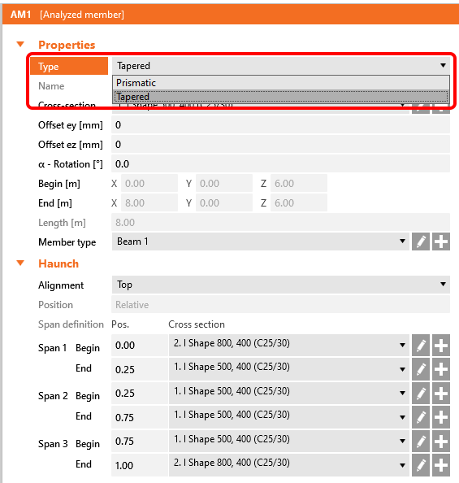Add new cross-section for Span 3 End
Screen dimensions: 459x483
(x=441, y=465)
